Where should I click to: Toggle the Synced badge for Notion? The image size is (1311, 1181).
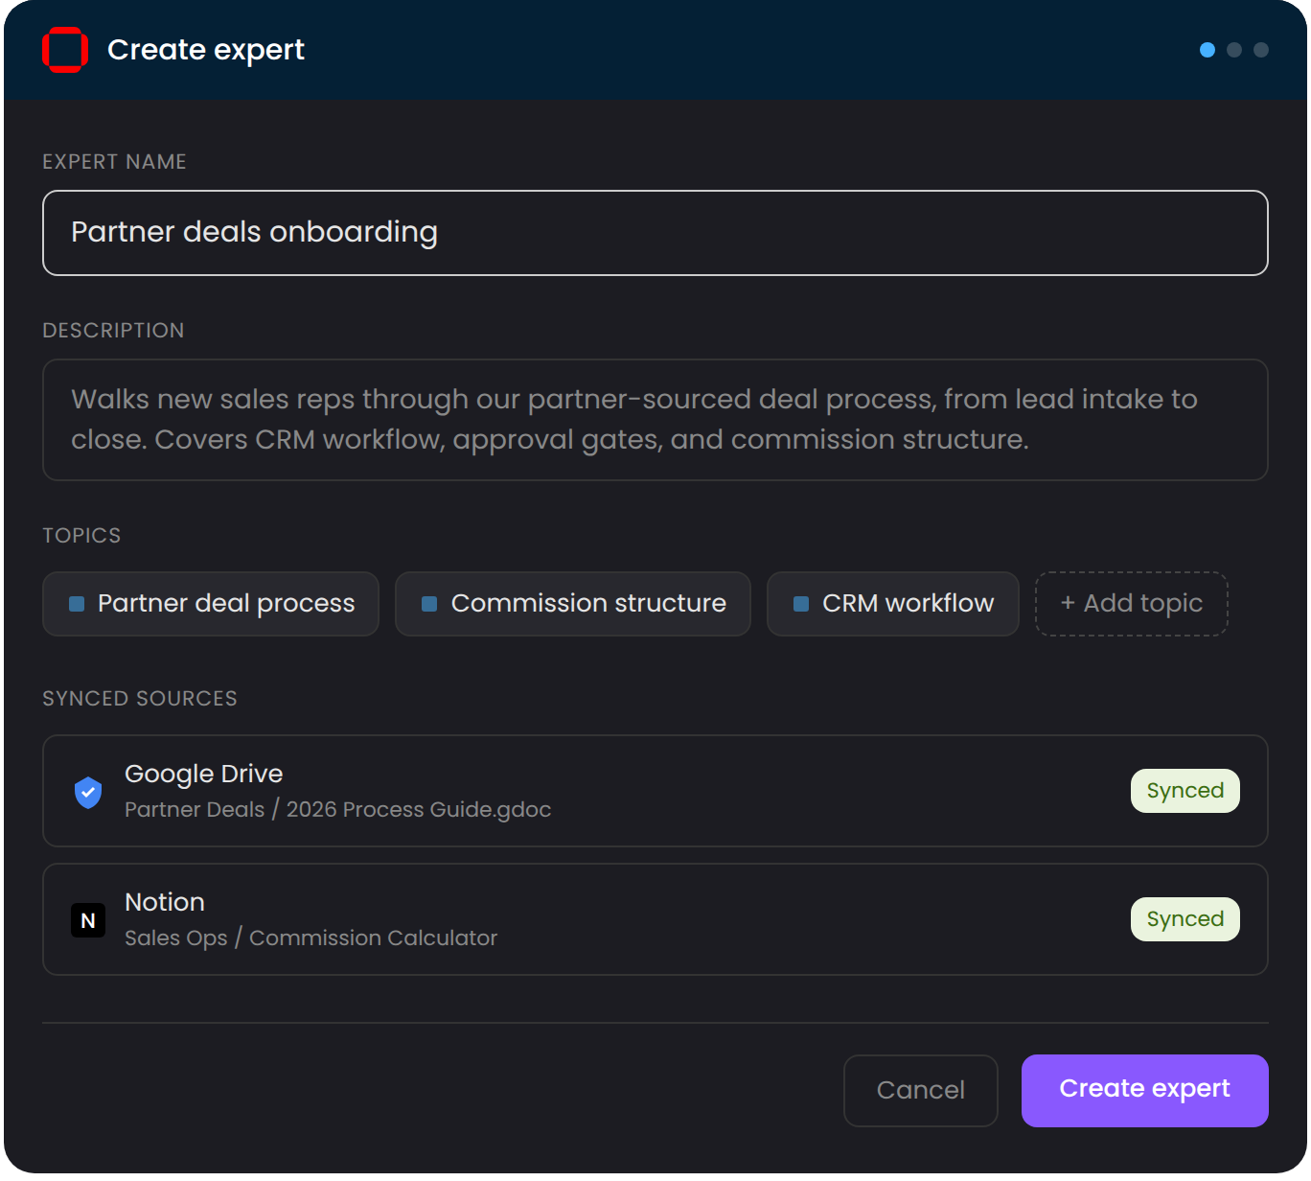[1184, 918]
